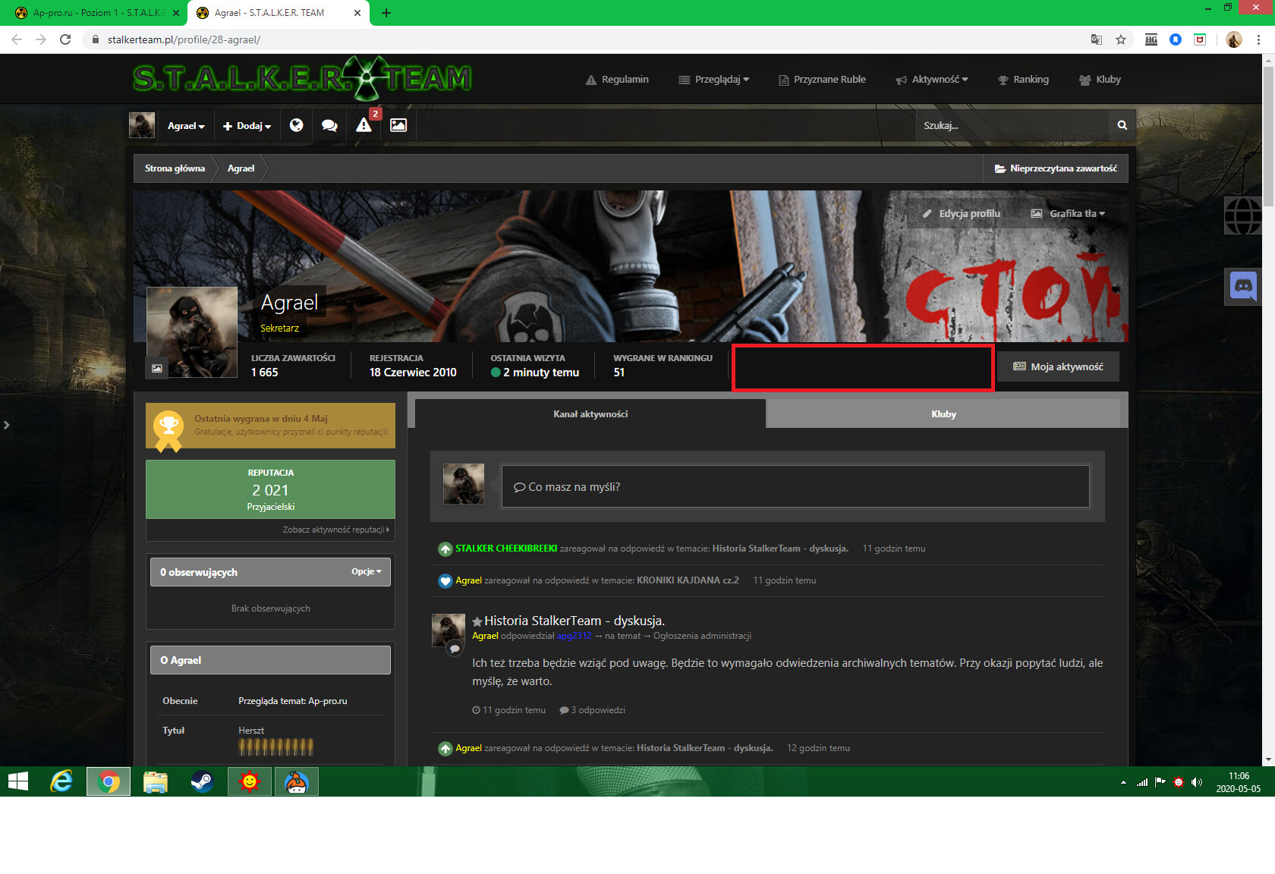The image size is (1275, 874).
Task: Click in the Szukaj search field
Action: pos(1012,125)
